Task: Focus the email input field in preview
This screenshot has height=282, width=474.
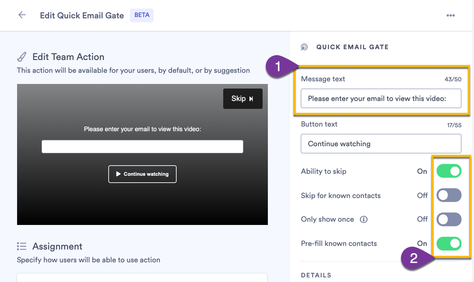Action: pos(142,147)
